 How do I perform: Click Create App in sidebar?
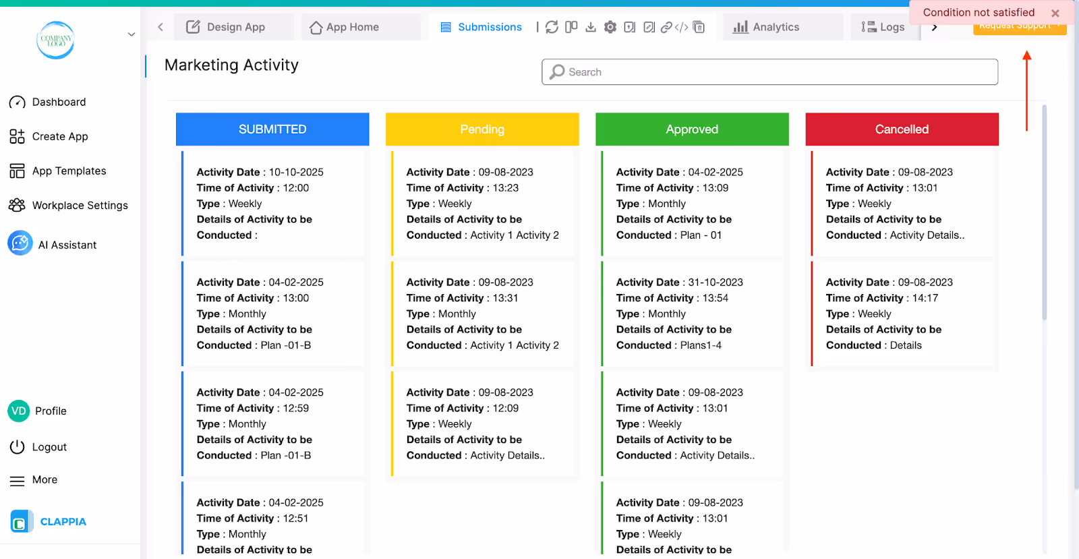(x=49, y=136)
